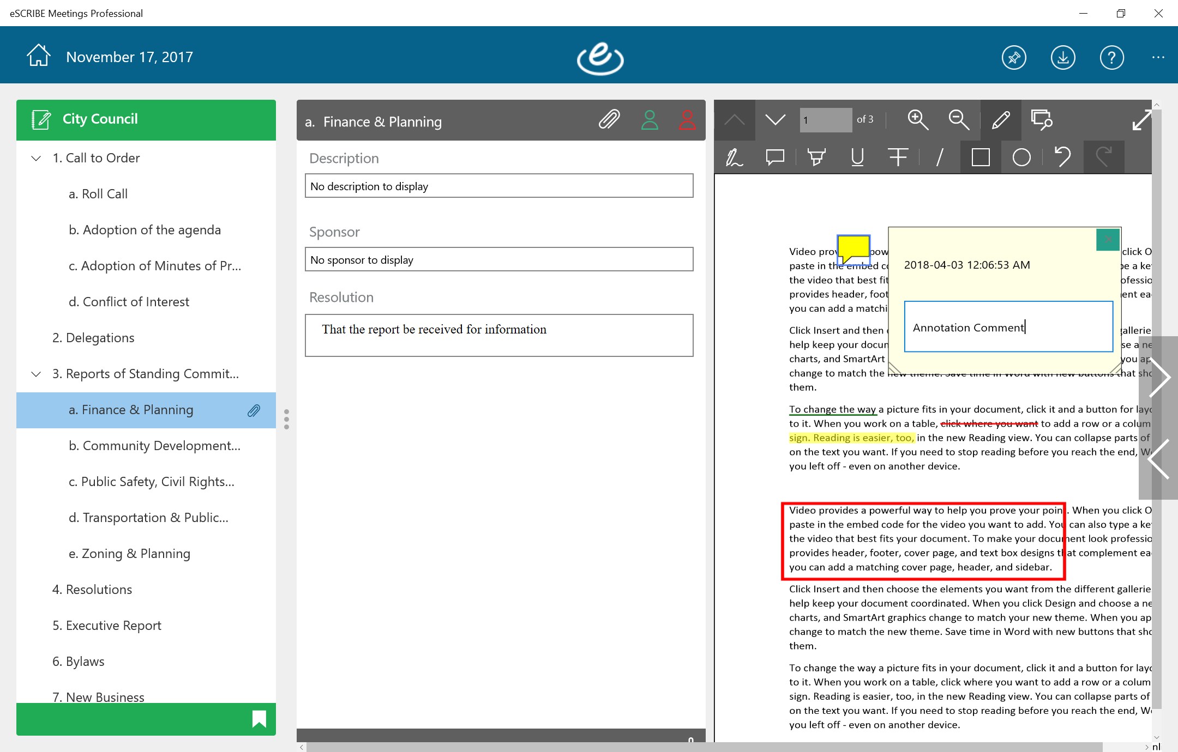Click into the Annotation Comment text field
Viewport: 1178px width, 752px height.
point(1008,327)
